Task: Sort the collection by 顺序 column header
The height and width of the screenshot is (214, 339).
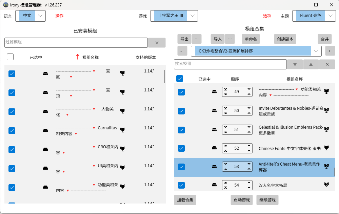Action: coord(235,79)
